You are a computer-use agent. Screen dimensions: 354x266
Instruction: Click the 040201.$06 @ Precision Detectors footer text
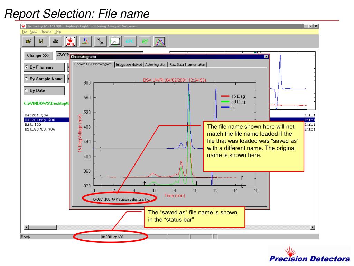tap(121, 199)
